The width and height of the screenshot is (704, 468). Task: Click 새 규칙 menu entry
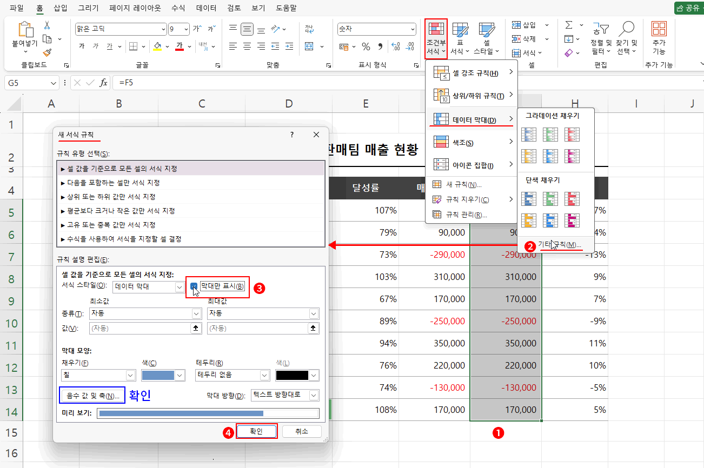tap(471, 185)
